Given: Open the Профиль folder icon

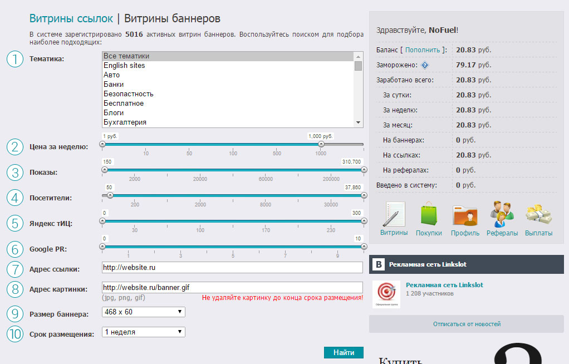Looking at the screenshot, I should pyautogui.click(x=465, y=215).
